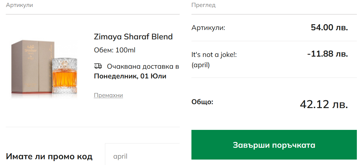Click the Артикули: label in the summary
This screenshot has height=165, width=362.
[208, 28]
